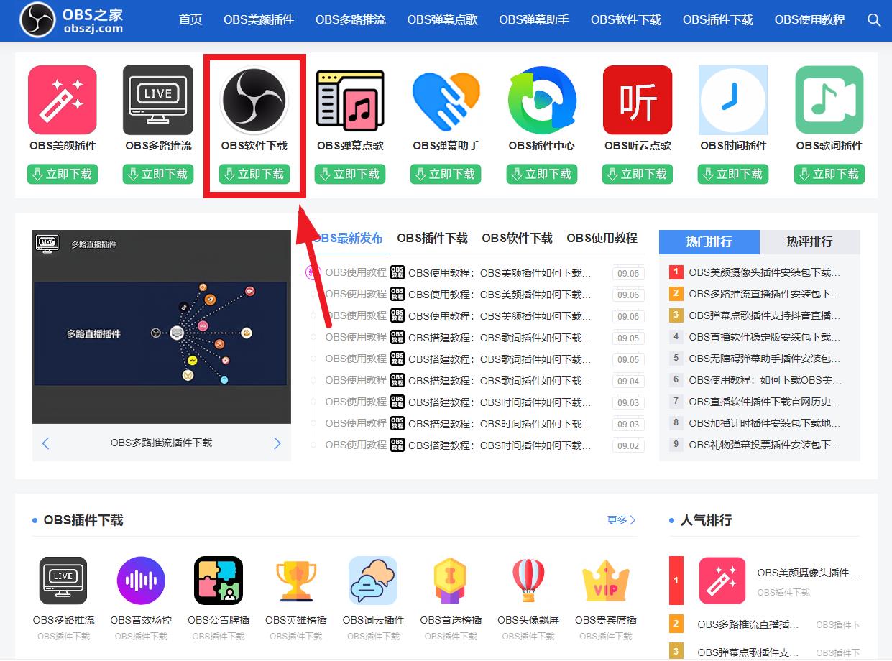Click OBS使用教程 in the navigation bar

pyautogui.click(x=809, y=20)
